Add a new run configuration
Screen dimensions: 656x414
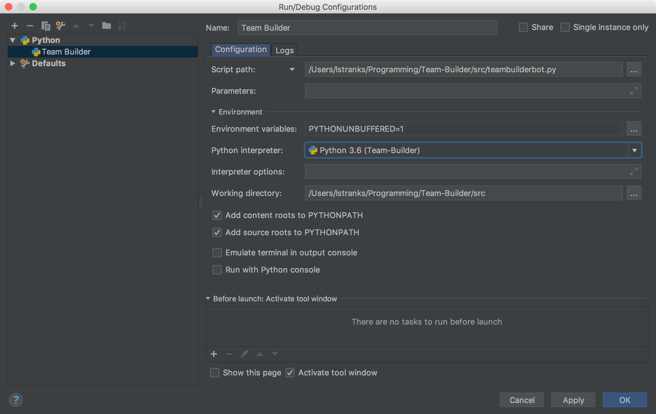(x=14, y=26)
